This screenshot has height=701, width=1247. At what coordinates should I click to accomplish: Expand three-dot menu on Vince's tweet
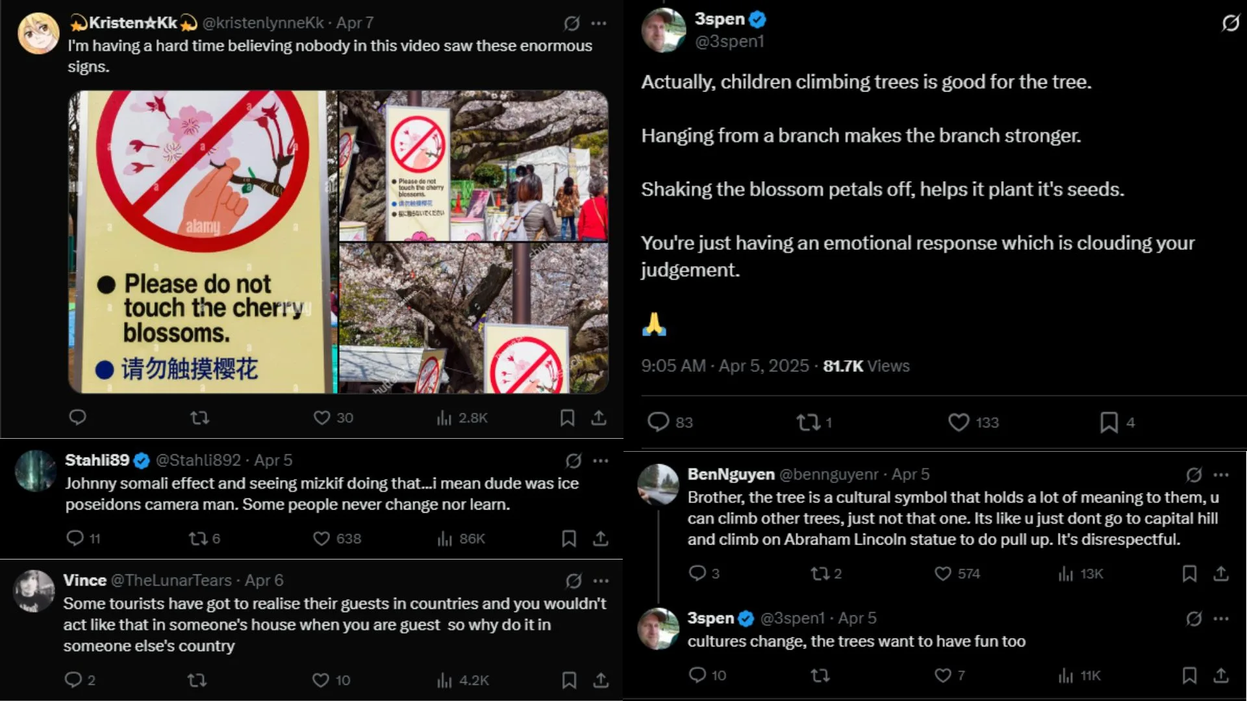tap(601, 581)
